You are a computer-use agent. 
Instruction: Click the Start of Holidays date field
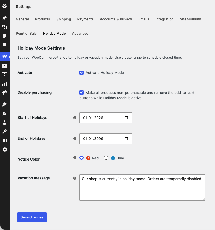coord(106,118)
